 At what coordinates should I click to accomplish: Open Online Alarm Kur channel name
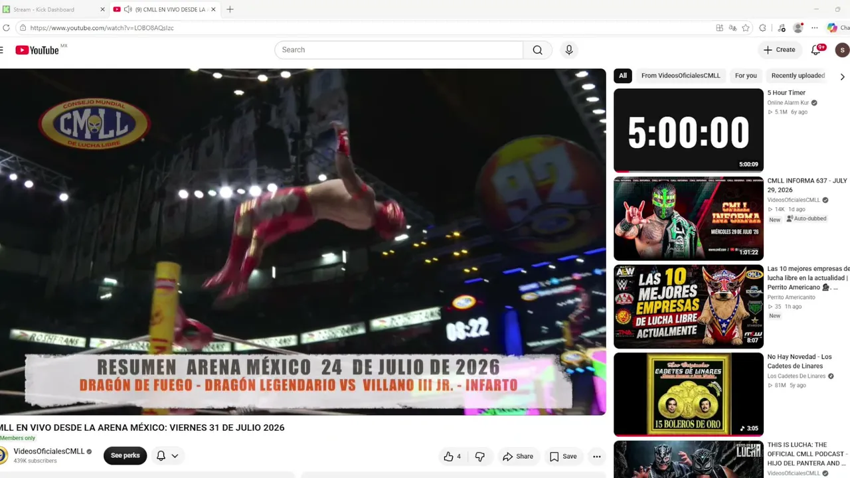pyautogui.click(x=788, y=103)
